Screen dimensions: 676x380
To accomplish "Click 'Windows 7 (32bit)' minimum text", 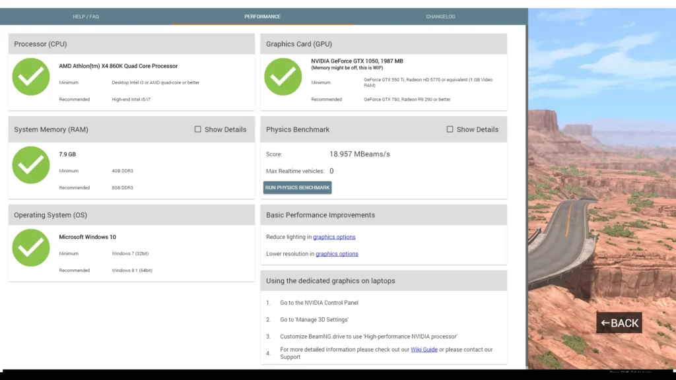I will tap(130, 254).
